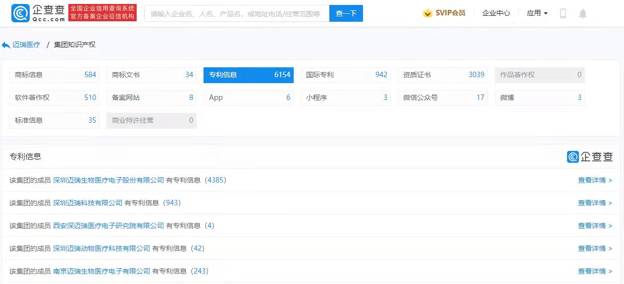Click the SVIP会员 label
The height and width of the screenshot is (284, 624).
451,13
